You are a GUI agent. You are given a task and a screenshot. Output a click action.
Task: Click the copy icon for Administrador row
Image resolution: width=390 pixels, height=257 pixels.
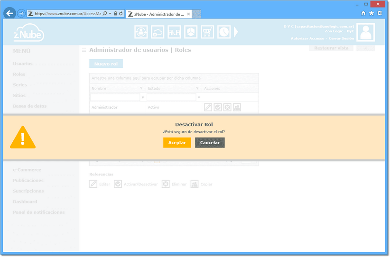pyautogui.click(x=237, y=107)
